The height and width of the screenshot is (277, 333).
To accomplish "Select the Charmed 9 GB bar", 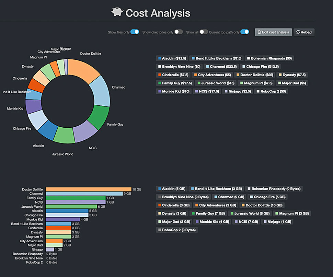I will pos(84,194).
